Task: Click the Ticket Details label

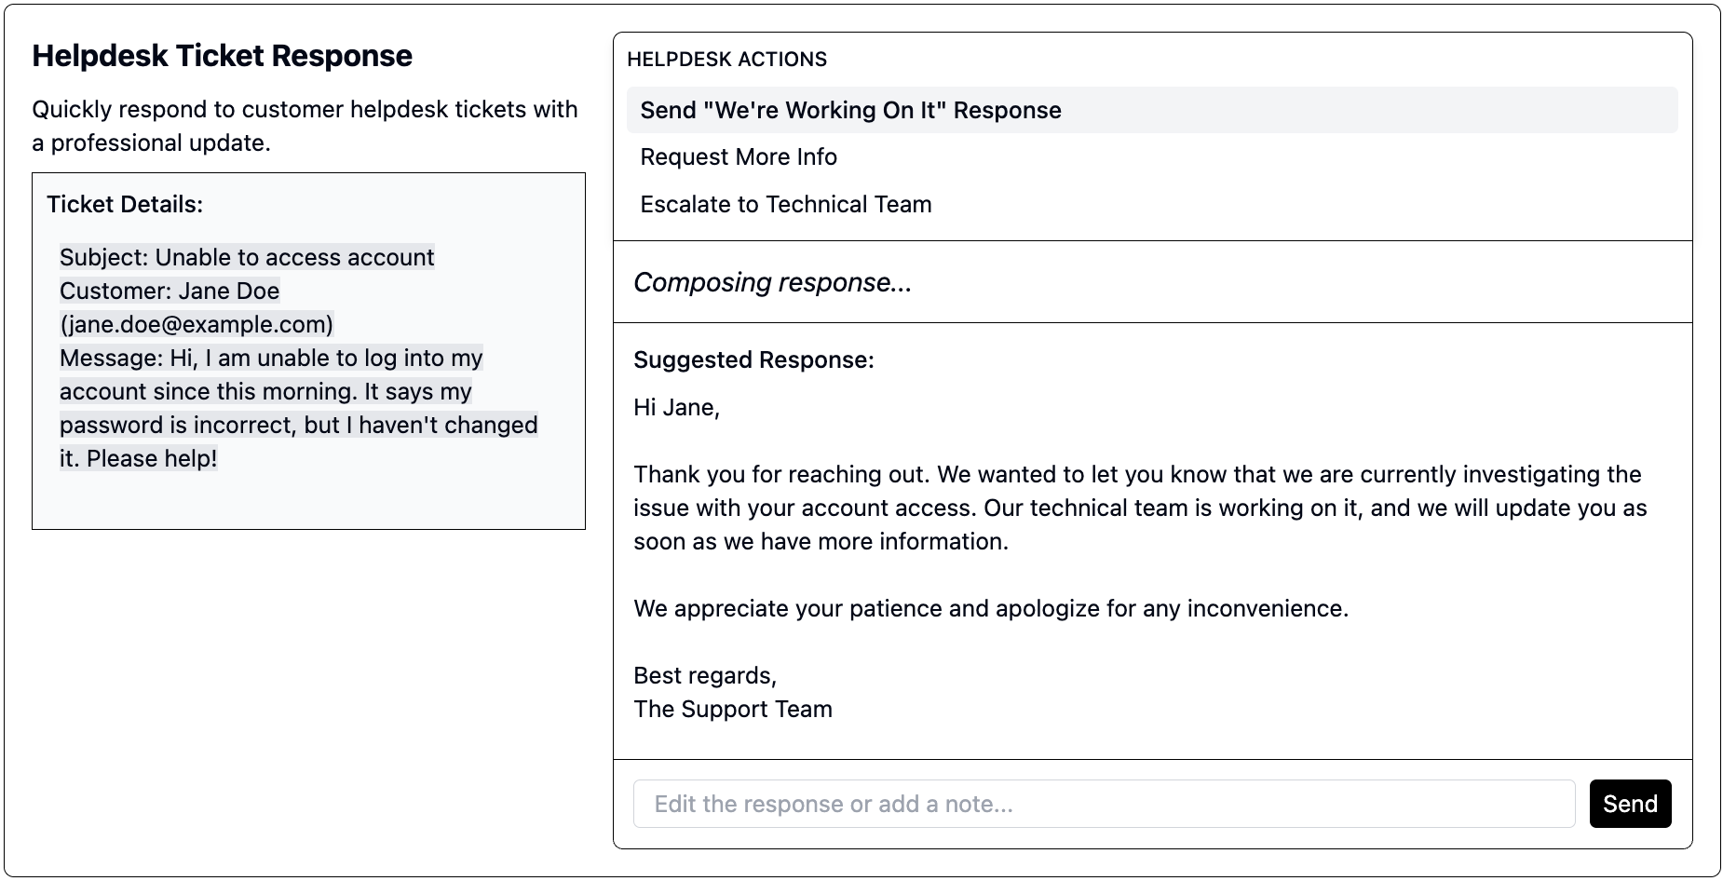Action: point(125,205)
